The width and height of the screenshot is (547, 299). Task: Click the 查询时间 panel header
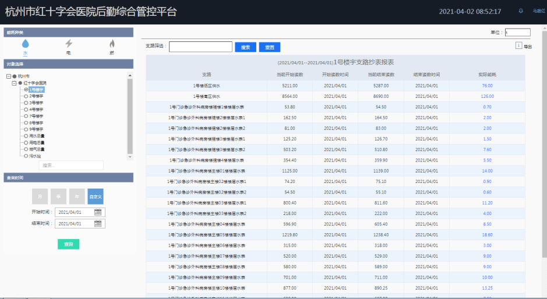coord(68,178)
